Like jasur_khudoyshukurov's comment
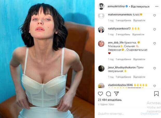Image resolution: width=161 pixels, height=118 pixels. click(155, 68)
